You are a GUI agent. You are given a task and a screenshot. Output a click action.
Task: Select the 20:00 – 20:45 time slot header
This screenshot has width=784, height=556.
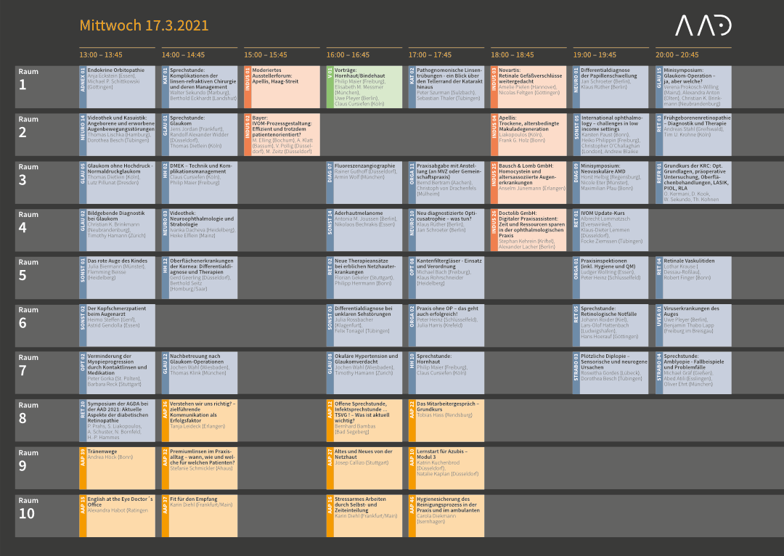click(677, 54)
